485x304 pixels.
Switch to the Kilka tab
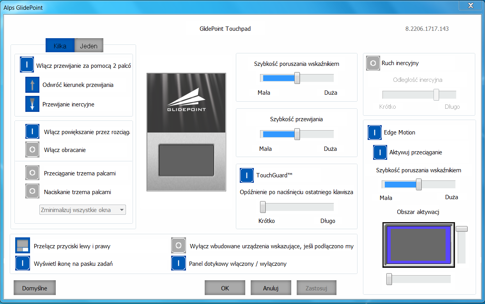60,46
